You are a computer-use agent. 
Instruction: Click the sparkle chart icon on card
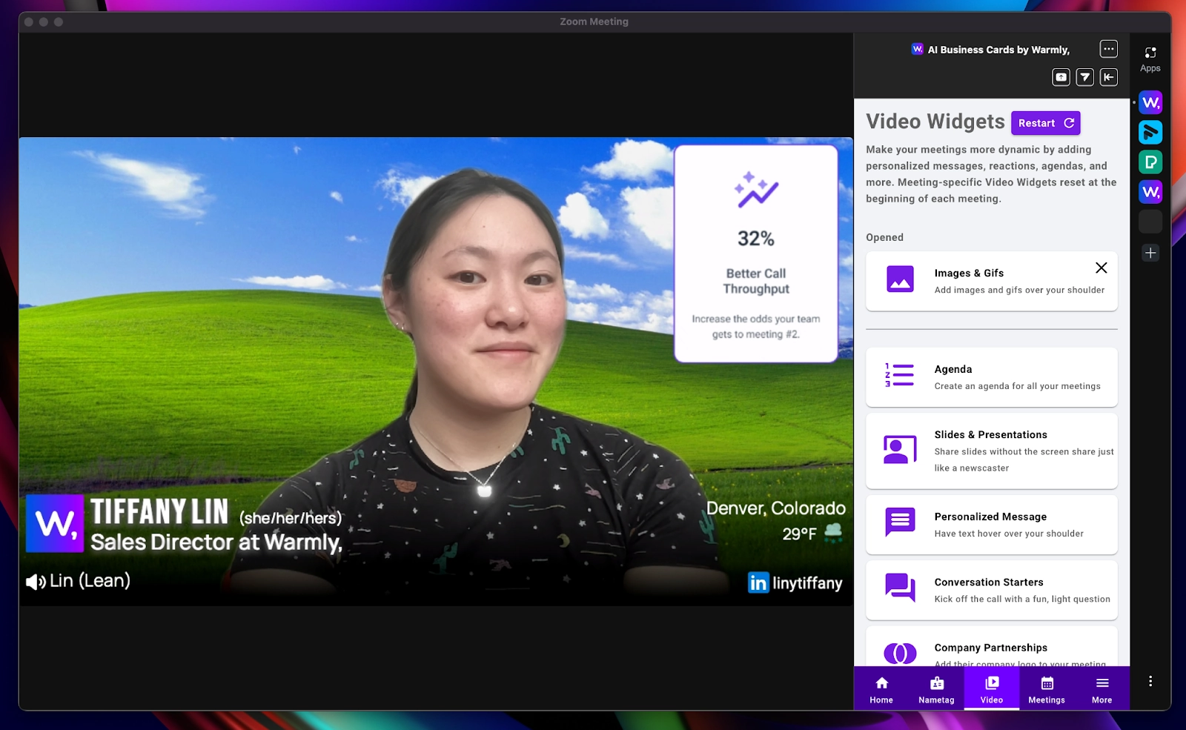pyautogui.click(x=756, y=190)
